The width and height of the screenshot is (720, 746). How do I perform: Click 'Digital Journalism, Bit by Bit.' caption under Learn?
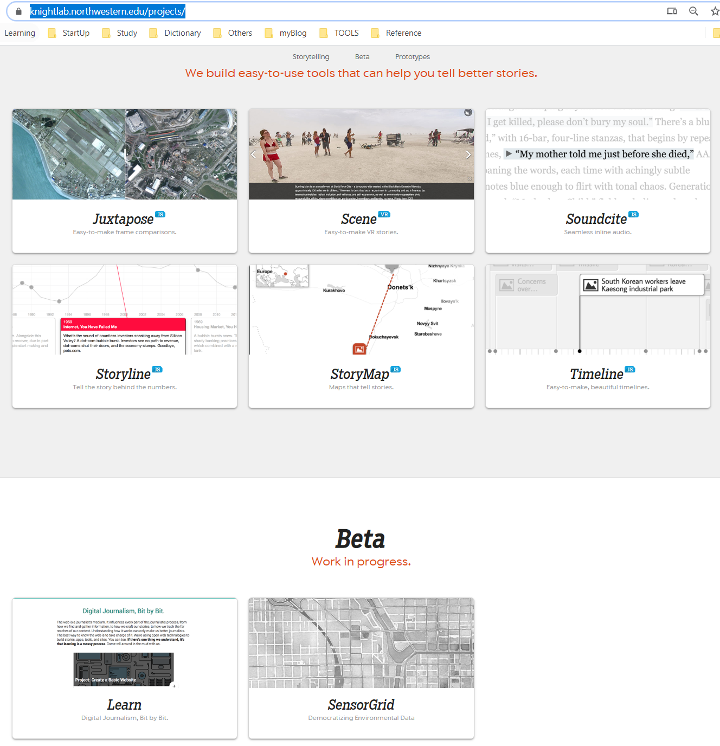(125, 718)
